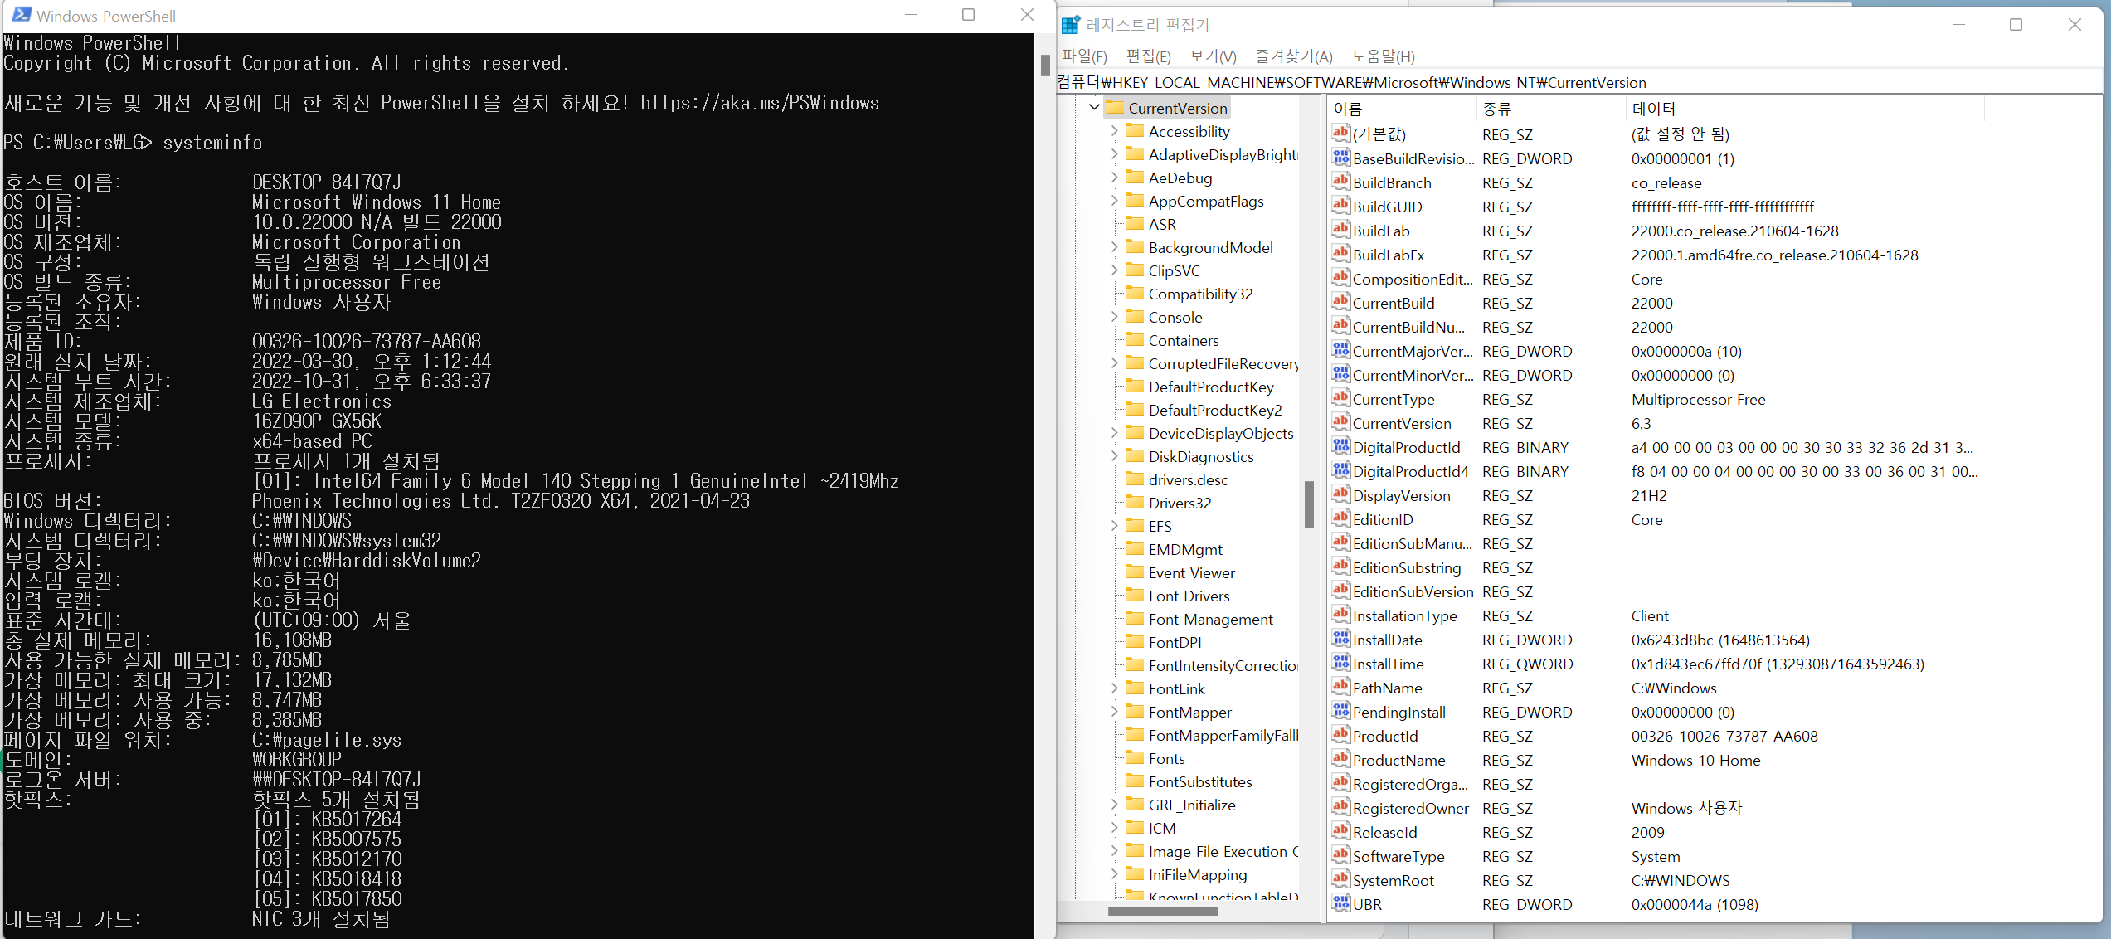This screenshot has width=2111, height=939.
Task: Expand the AeDebug key
Action: [1114, 178]
